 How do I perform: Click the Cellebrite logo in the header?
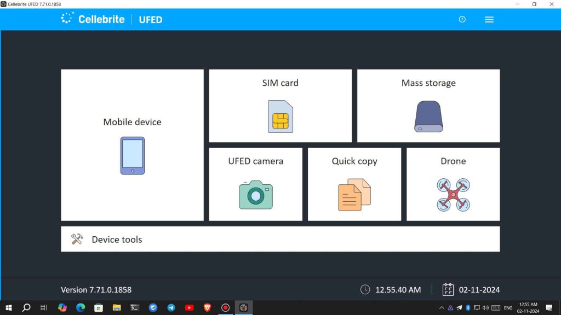coord(92,19)
